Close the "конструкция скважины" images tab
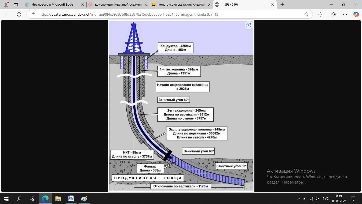Viewport: 362px width, 204px height. [209, 5]
